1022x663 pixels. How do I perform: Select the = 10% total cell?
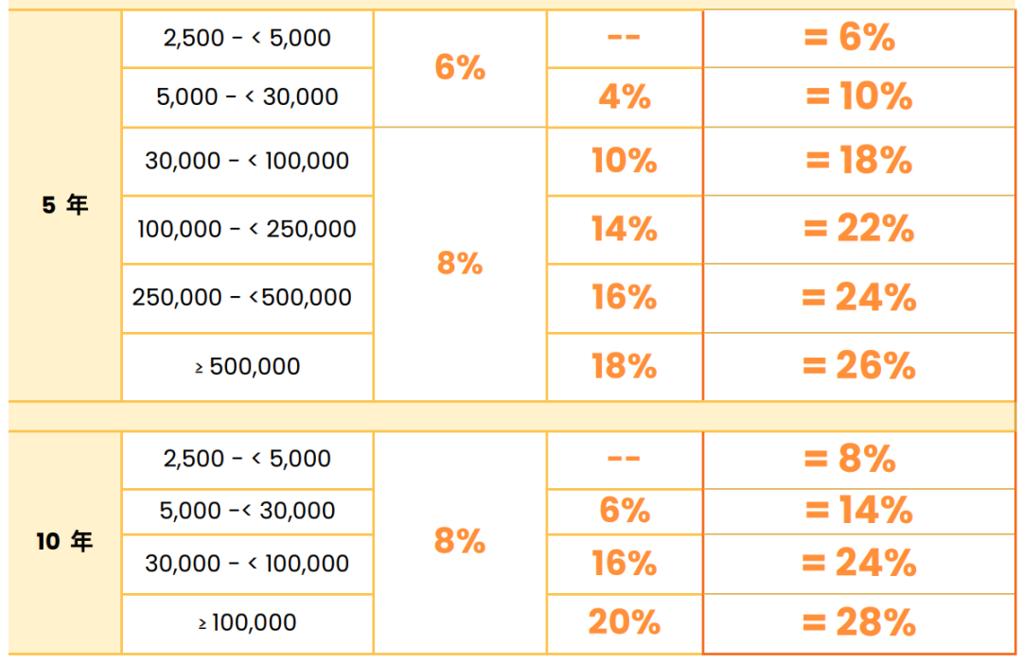coord(858,96)
